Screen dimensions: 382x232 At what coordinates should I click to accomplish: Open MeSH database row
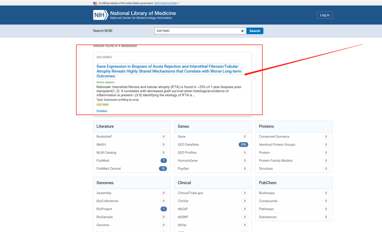click(x=132, y=145)
